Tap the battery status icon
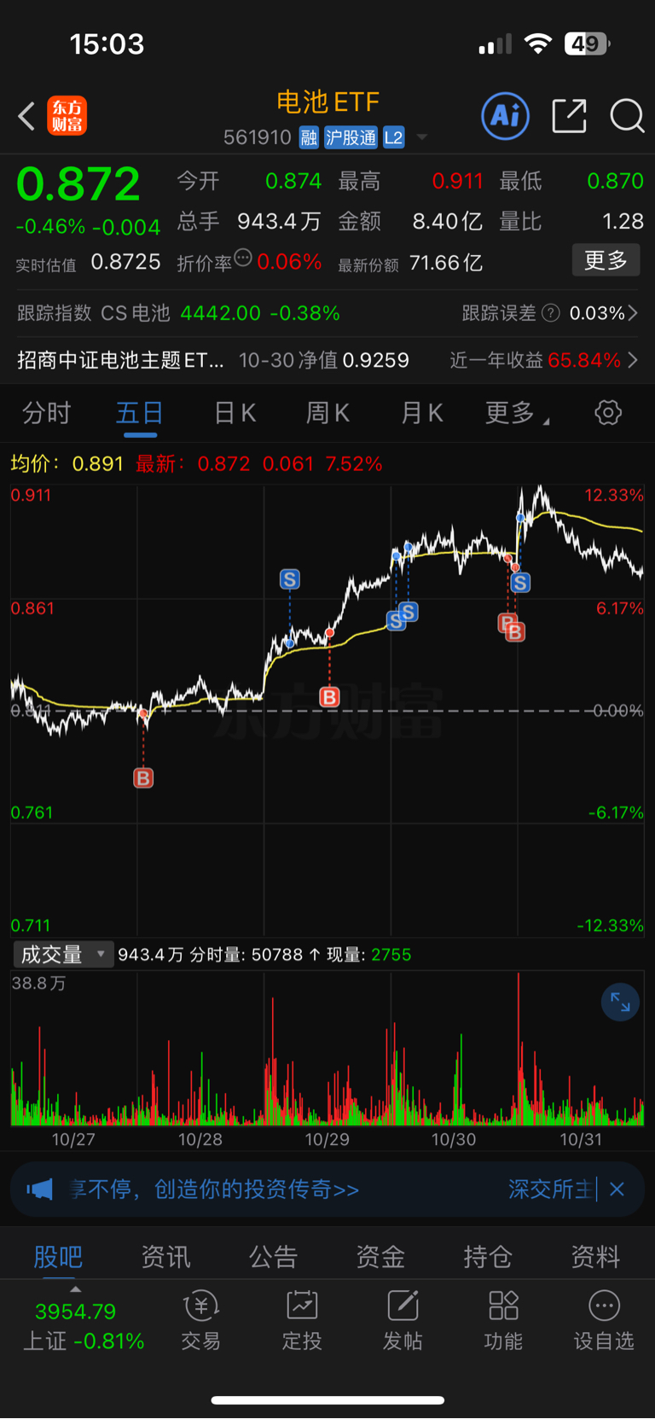 pos(587,44)
